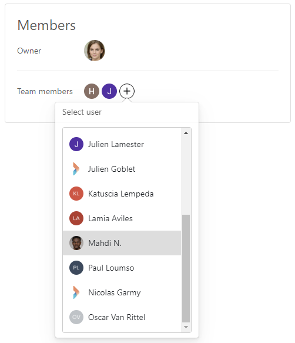Image resolution: width=295 pixels, height=343 pixels.
Task: Click the PL avatar for Paul Loumso
Action: click(76, 268)
